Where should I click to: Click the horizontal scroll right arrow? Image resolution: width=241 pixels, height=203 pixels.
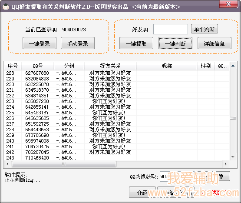(x=226, y=164)
